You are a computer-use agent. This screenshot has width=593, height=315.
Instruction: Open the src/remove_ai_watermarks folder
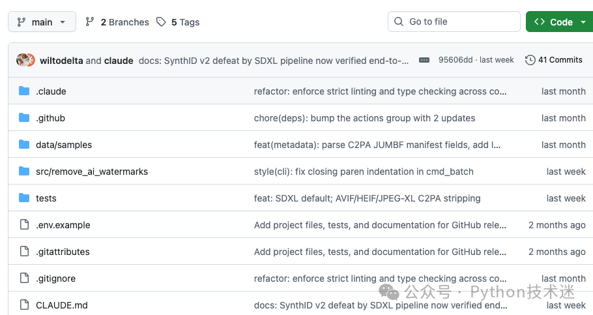coord(91,172)
